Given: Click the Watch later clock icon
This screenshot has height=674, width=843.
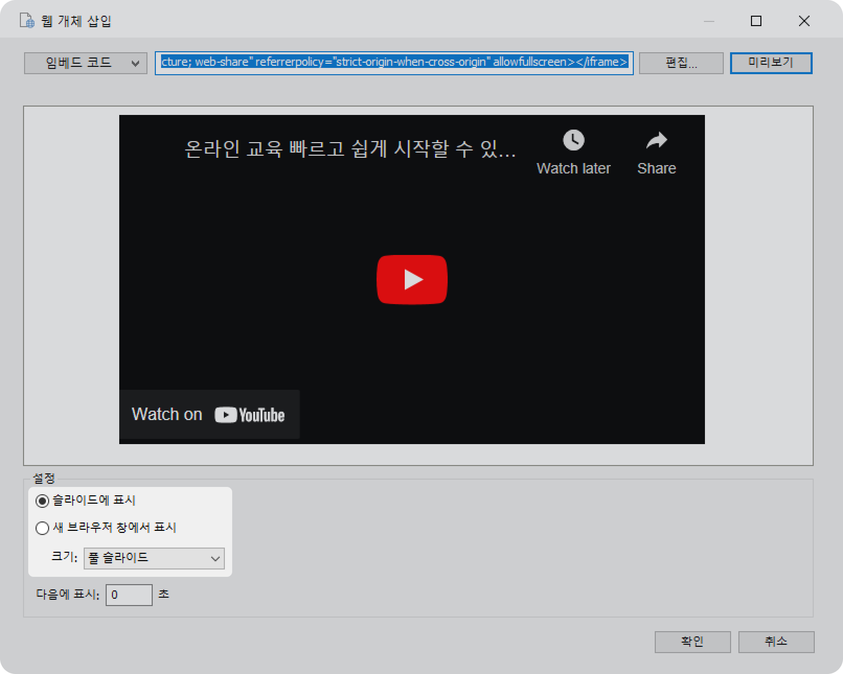Looking at the screenshot, I should pos(574,140).
